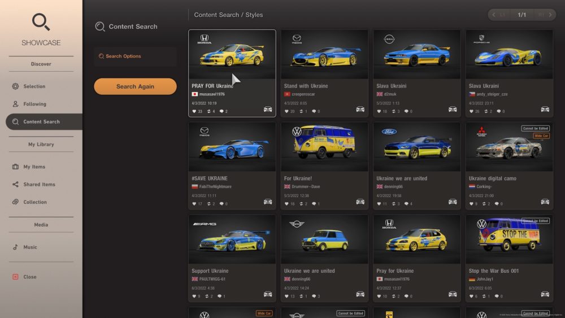Screen dimensions: 565x318
Task: Click username creeperoscar
Action: pos(303,94)
